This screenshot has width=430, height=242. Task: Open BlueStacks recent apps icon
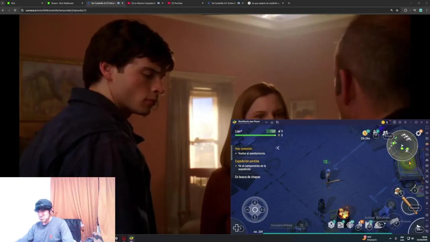tap(277, 122)
